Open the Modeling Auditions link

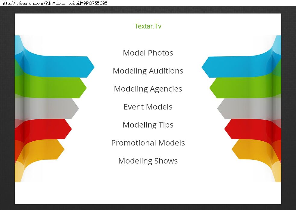coord(148,71)
